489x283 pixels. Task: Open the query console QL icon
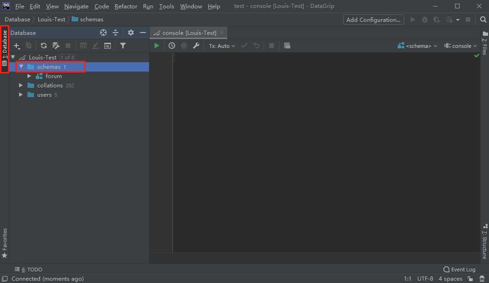coord(108,46)
